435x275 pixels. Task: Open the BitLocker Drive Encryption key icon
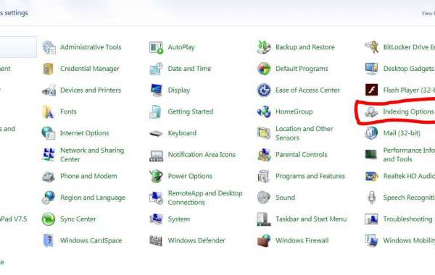pos(371,47)
